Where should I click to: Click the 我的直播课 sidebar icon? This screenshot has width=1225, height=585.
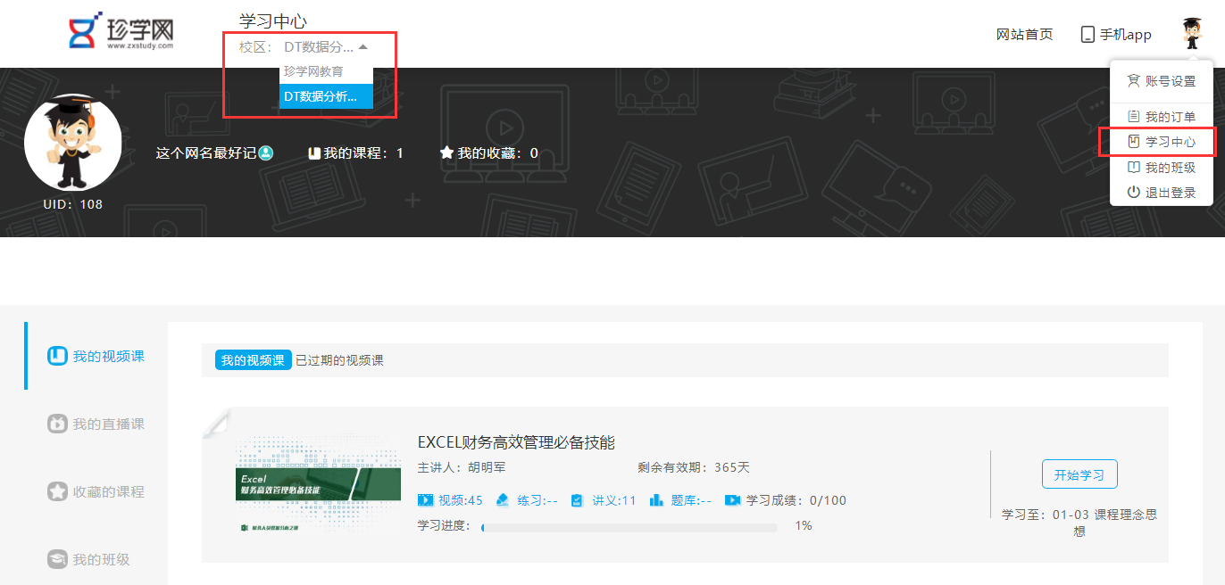58,424
